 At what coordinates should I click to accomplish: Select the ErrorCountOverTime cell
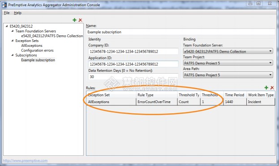pos(157,102)
